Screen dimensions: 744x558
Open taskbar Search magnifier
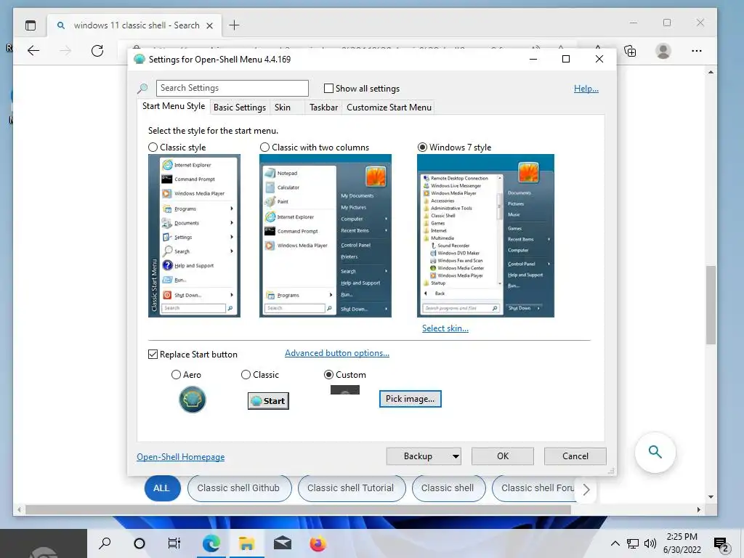tap(105, 543)
